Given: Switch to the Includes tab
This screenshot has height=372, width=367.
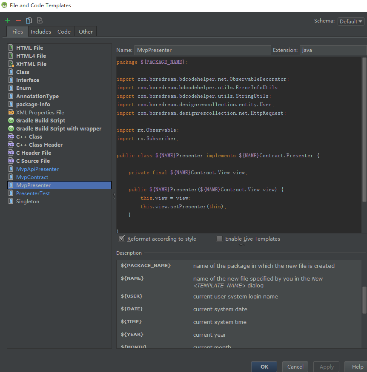Looking at the screenshot, I should pos(41,31).
